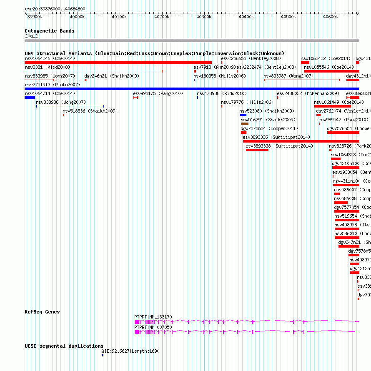Open nsv3381 (Kidd2008) variant label
371x371 pixels.
pyautogui.click(x=48, y=67)
